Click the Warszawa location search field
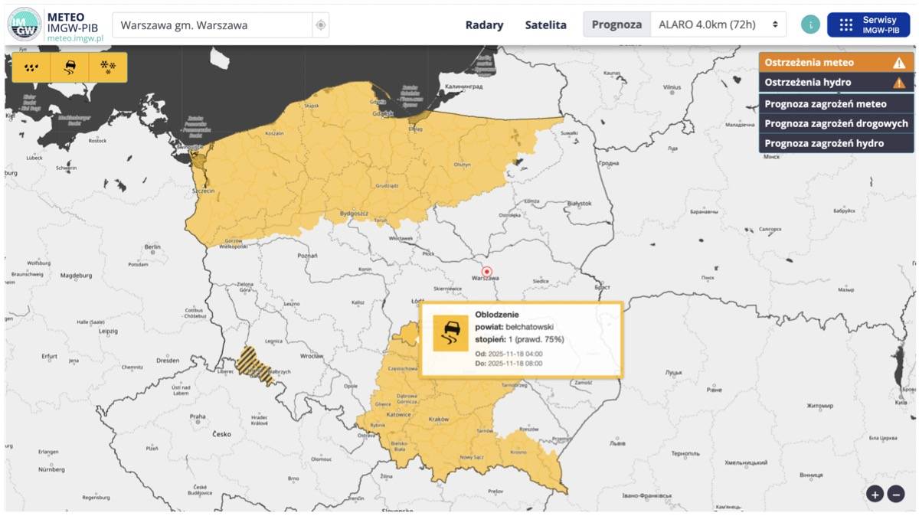The height and width of the screenshot is (516, 919). 213,25
